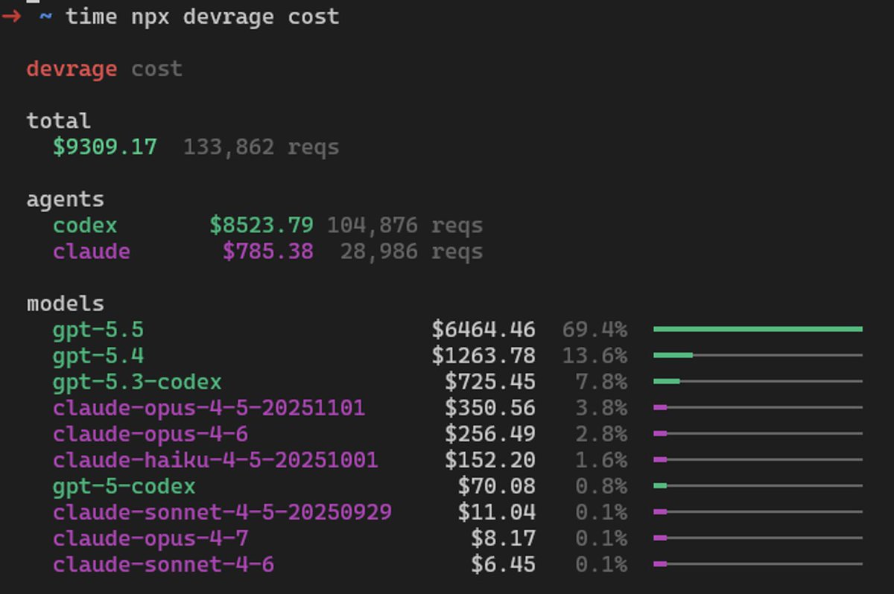The height and width of the screenshot is (594, 894).
Task: Click the "models" section label
Action: tap(66, 304)
